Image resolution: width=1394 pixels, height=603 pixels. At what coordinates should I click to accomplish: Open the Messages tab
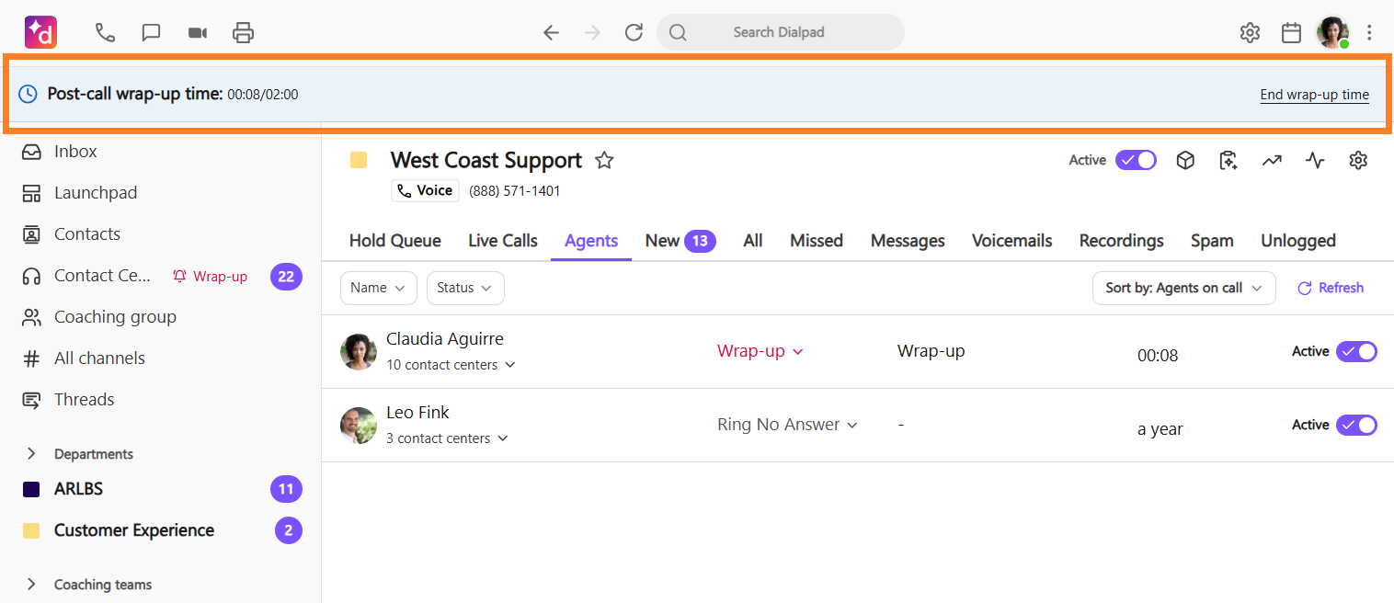(x=908, y=241)
